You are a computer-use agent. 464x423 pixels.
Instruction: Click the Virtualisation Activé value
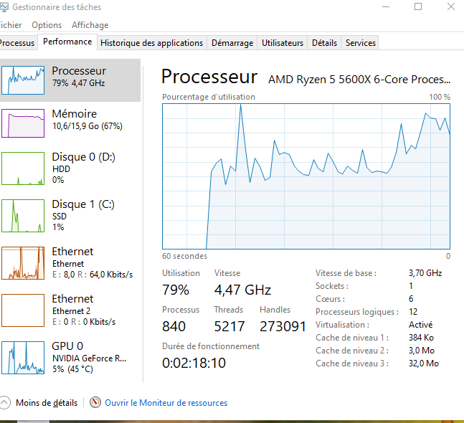click(420, 325)
